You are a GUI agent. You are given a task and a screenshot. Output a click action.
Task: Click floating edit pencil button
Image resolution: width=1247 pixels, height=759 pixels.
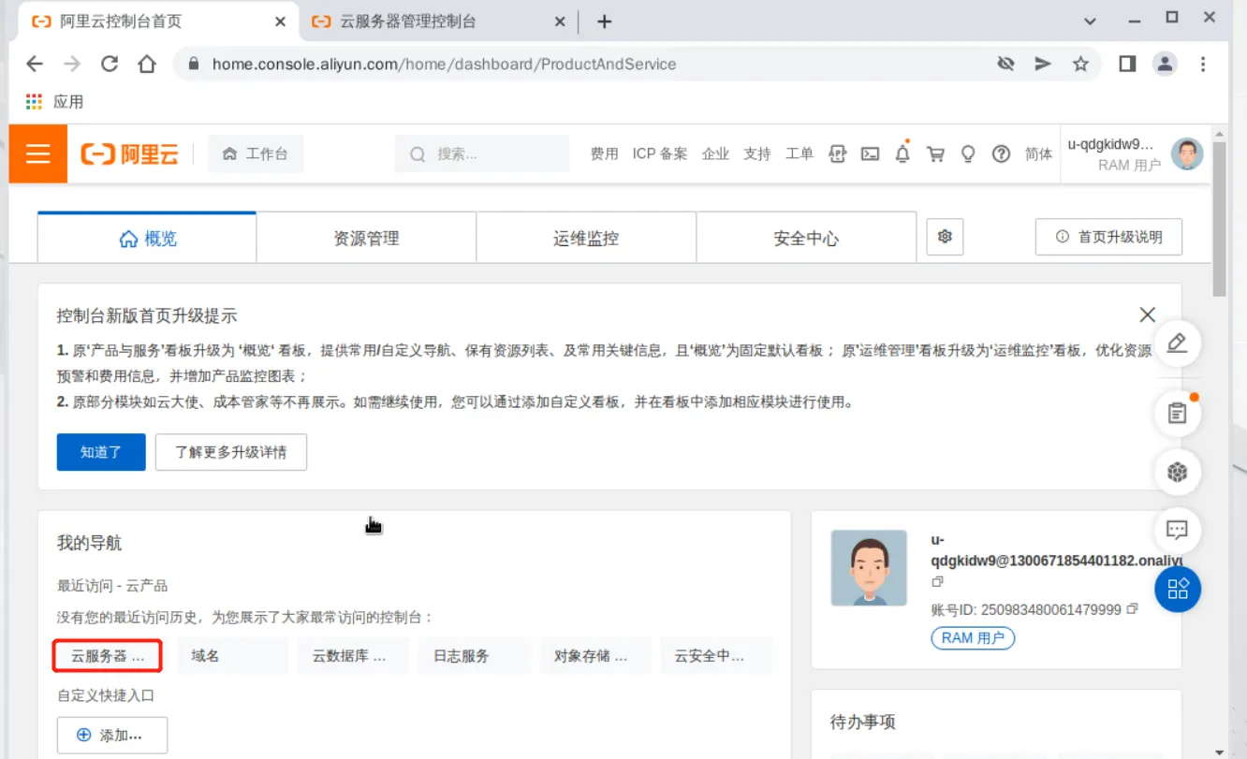1178,343
